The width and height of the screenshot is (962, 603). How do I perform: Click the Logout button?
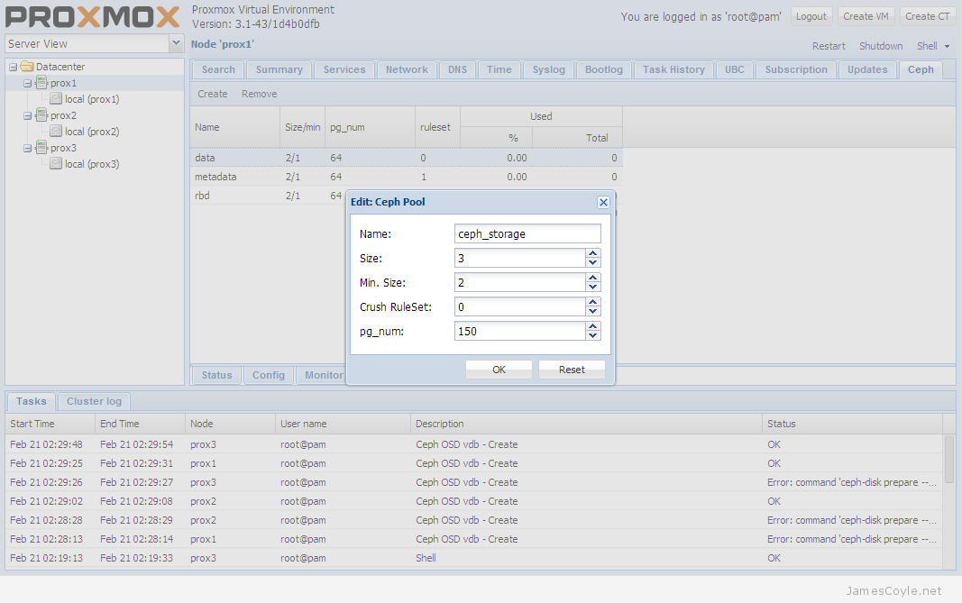[x=811, y=16]
